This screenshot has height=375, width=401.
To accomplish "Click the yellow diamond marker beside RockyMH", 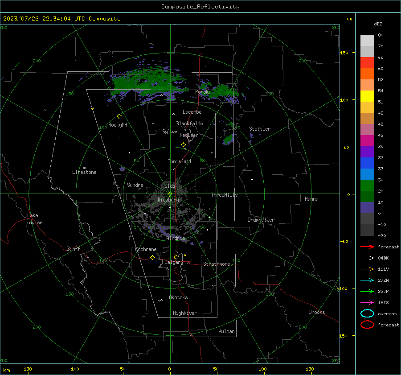I will click(x=119, y=116).
